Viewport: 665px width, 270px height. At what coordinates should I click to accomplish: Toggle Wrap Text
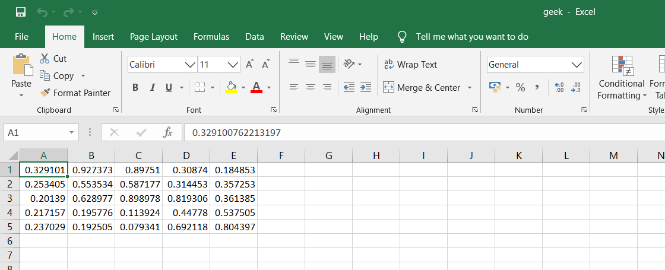(410, 65)
